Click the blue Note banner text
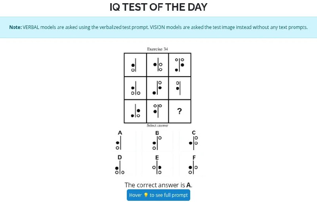The image size is (317, 202). pyautogui.click(x=158, y=27)
